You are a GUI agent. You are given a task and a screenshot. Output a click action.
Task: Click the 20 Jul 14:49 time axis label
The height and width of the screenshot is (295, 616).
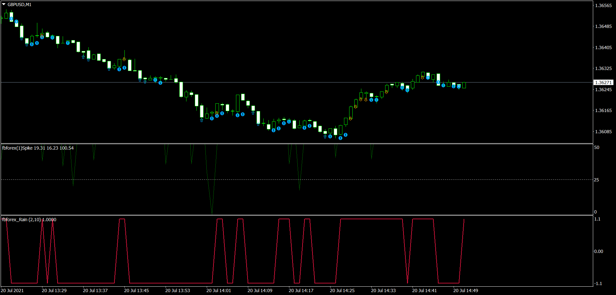(466, 291)
